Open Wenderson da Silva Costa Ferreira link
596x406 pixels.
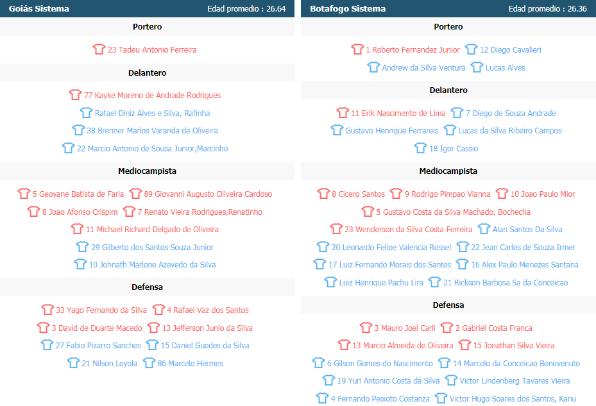pyautogui.click(x=409, y=229)
